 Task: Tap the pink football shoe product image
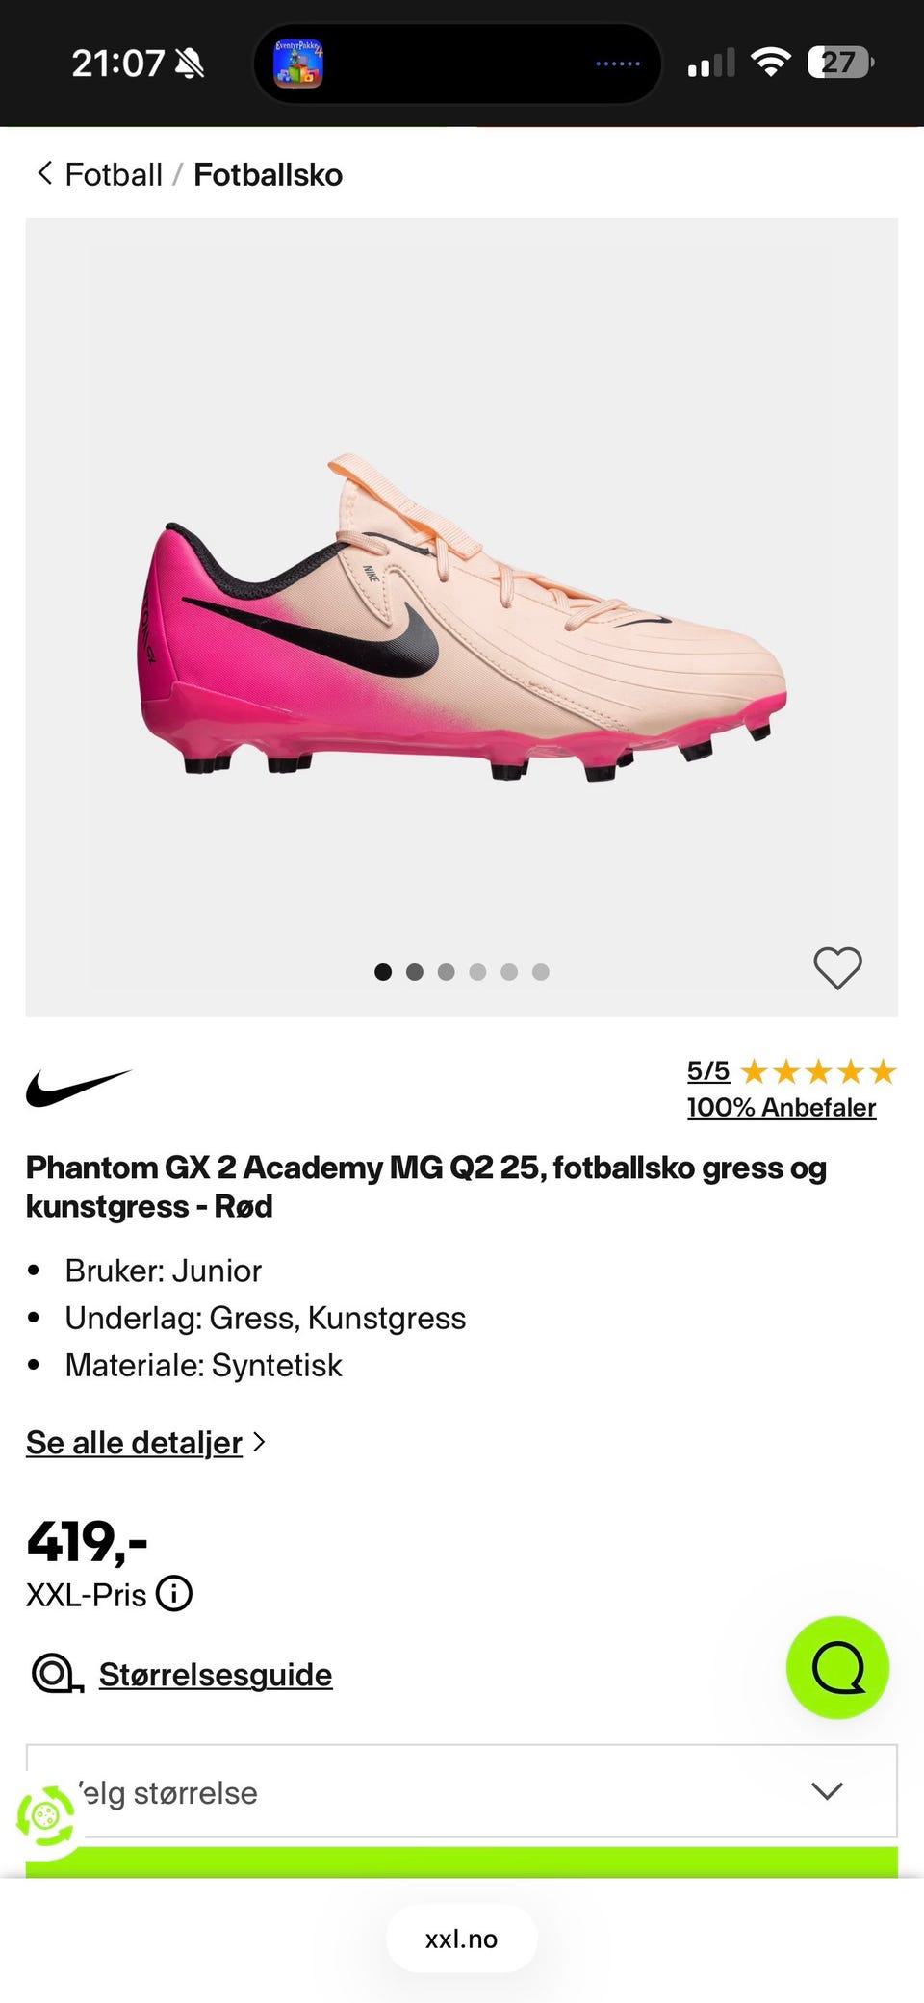click(462, 616)
